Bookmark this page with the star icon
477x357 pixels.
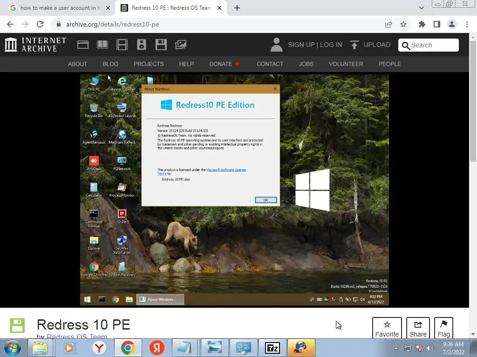pos(403,24)
